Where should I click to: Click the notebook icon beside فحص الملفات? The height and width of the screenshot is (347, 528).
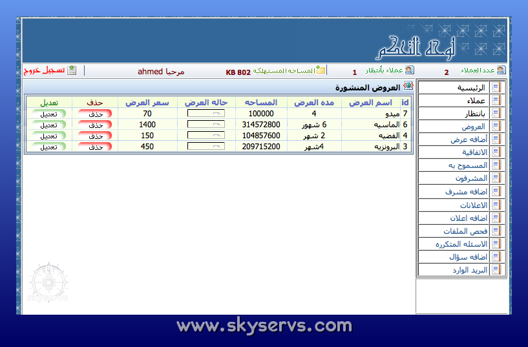496,231
